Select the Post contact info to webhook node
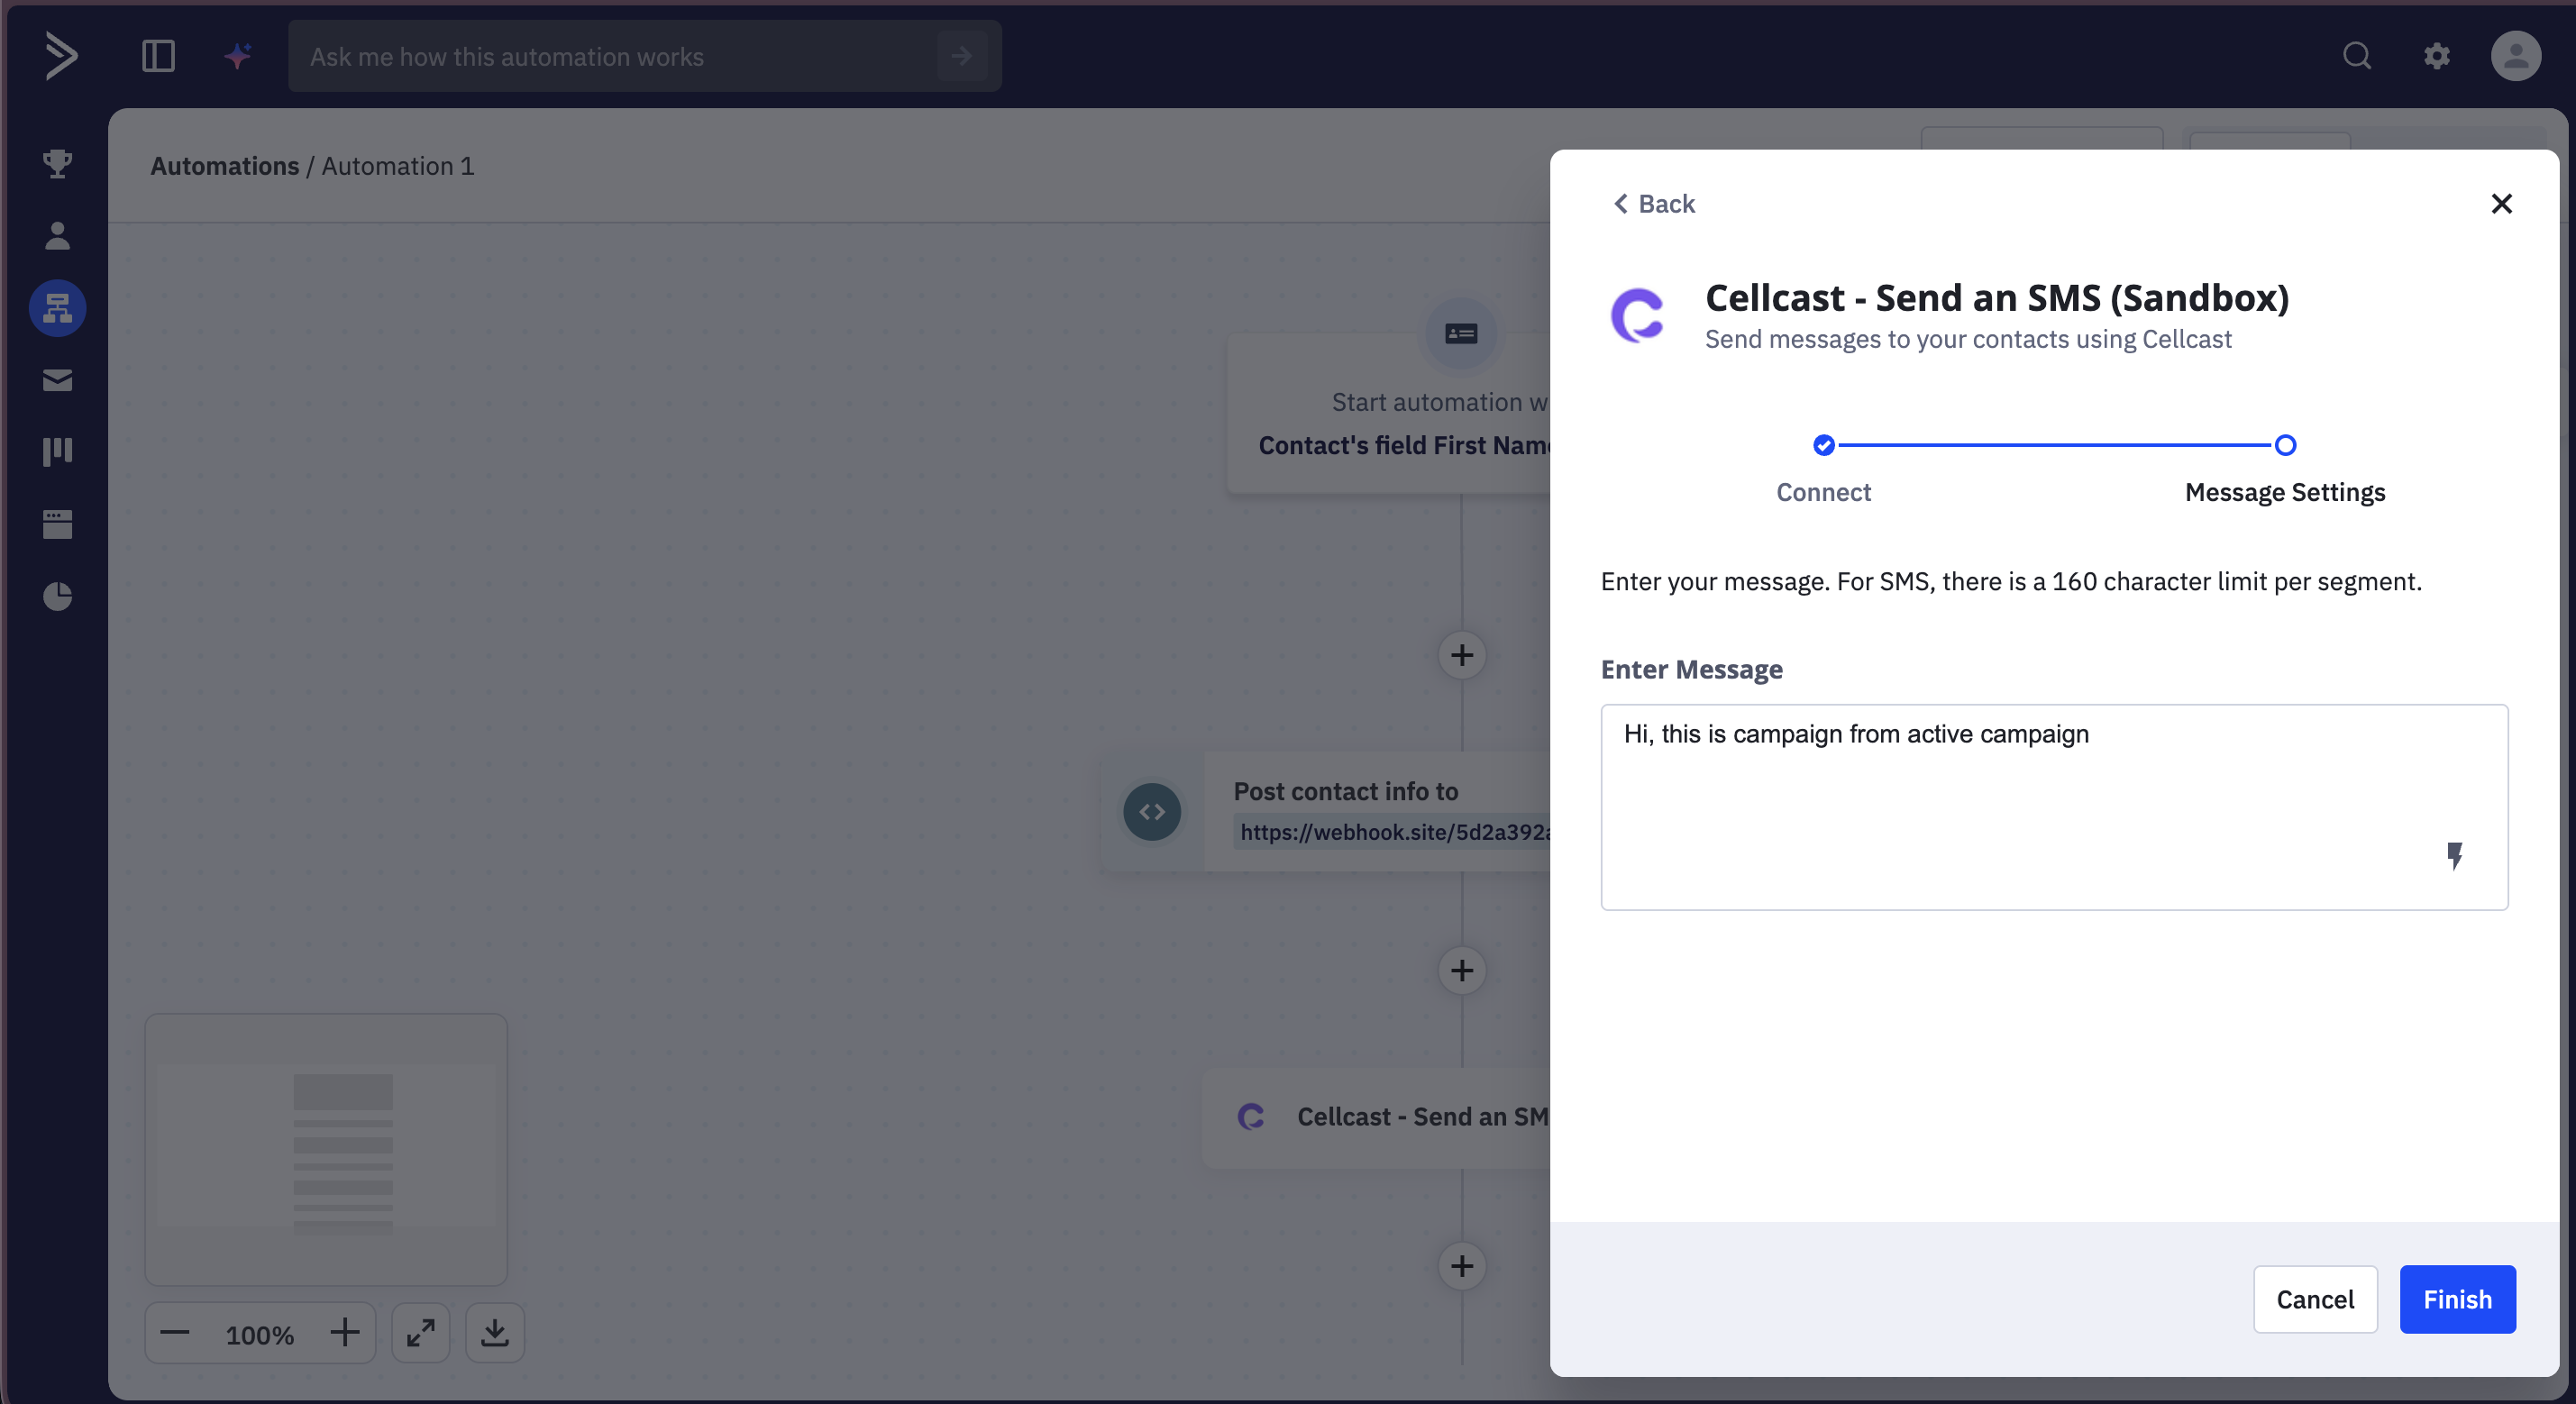The height and width of the screenshot is (1404, 2576). tap(1325, 812)
